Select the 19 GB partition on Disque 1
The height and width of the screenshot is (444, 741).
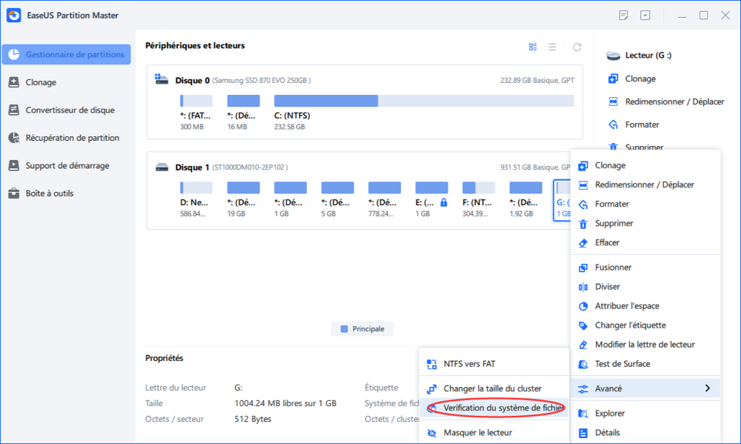pyautogui.click(x=243, y=199)
